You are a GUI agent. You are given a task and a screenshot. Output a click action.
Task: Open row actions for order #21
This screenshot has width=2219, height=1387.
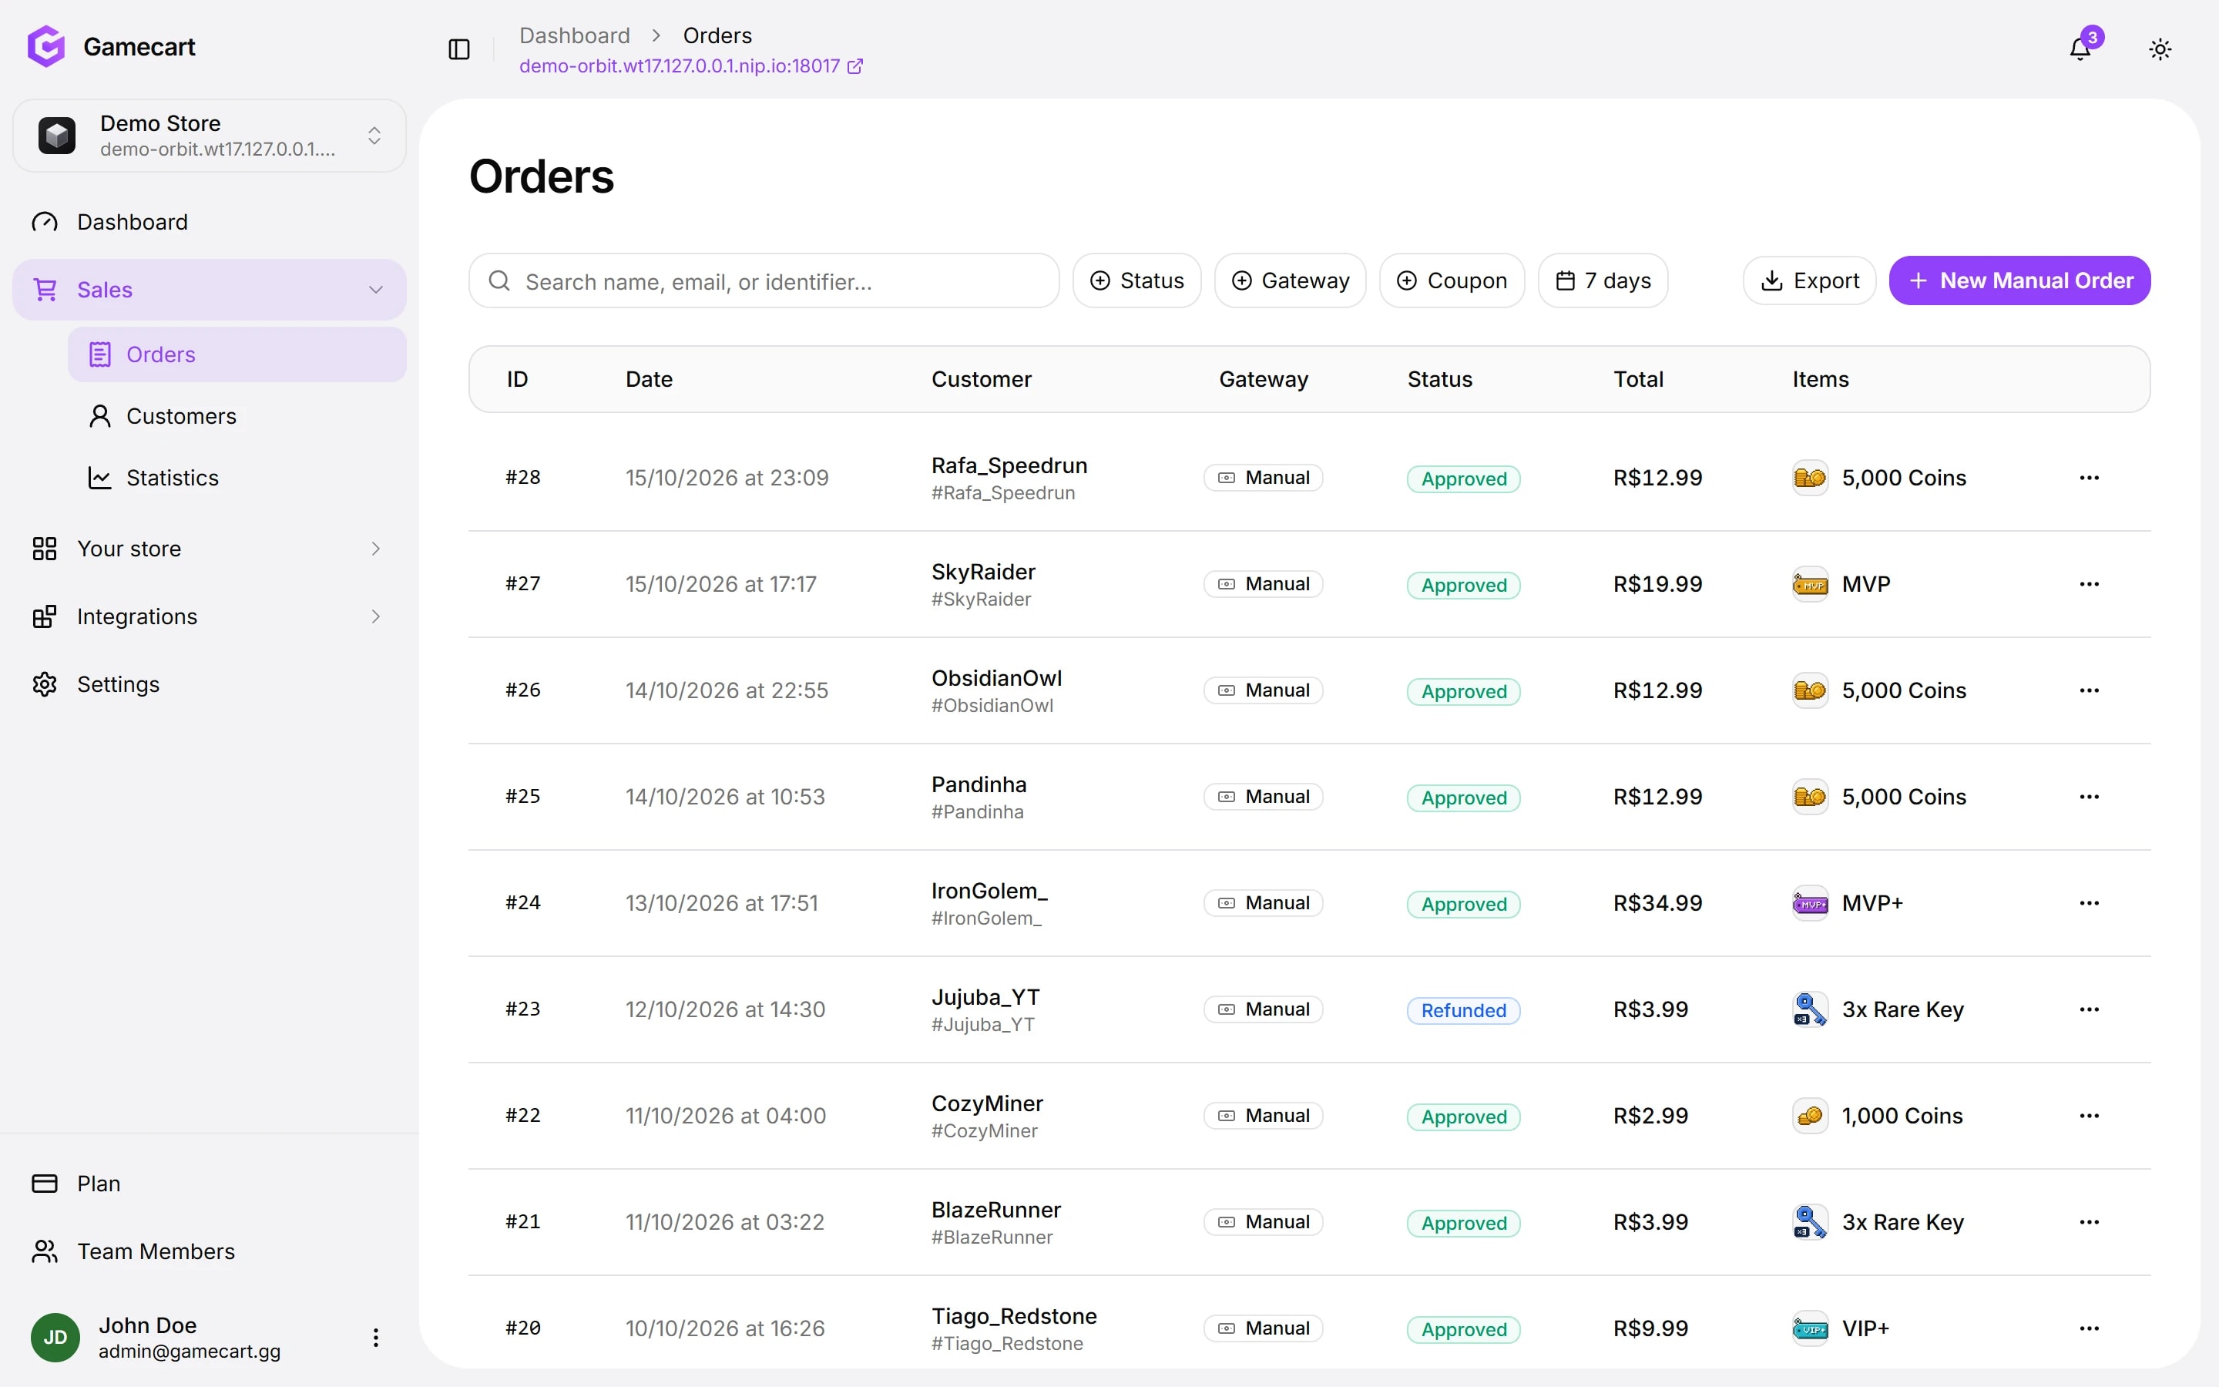point(2089,1223)
